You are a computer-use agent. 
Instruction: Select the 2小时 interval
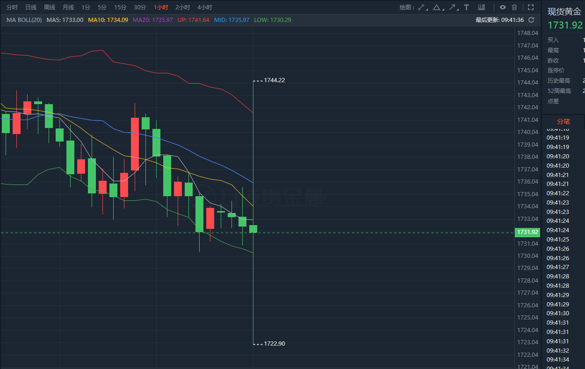coord(183,7)
